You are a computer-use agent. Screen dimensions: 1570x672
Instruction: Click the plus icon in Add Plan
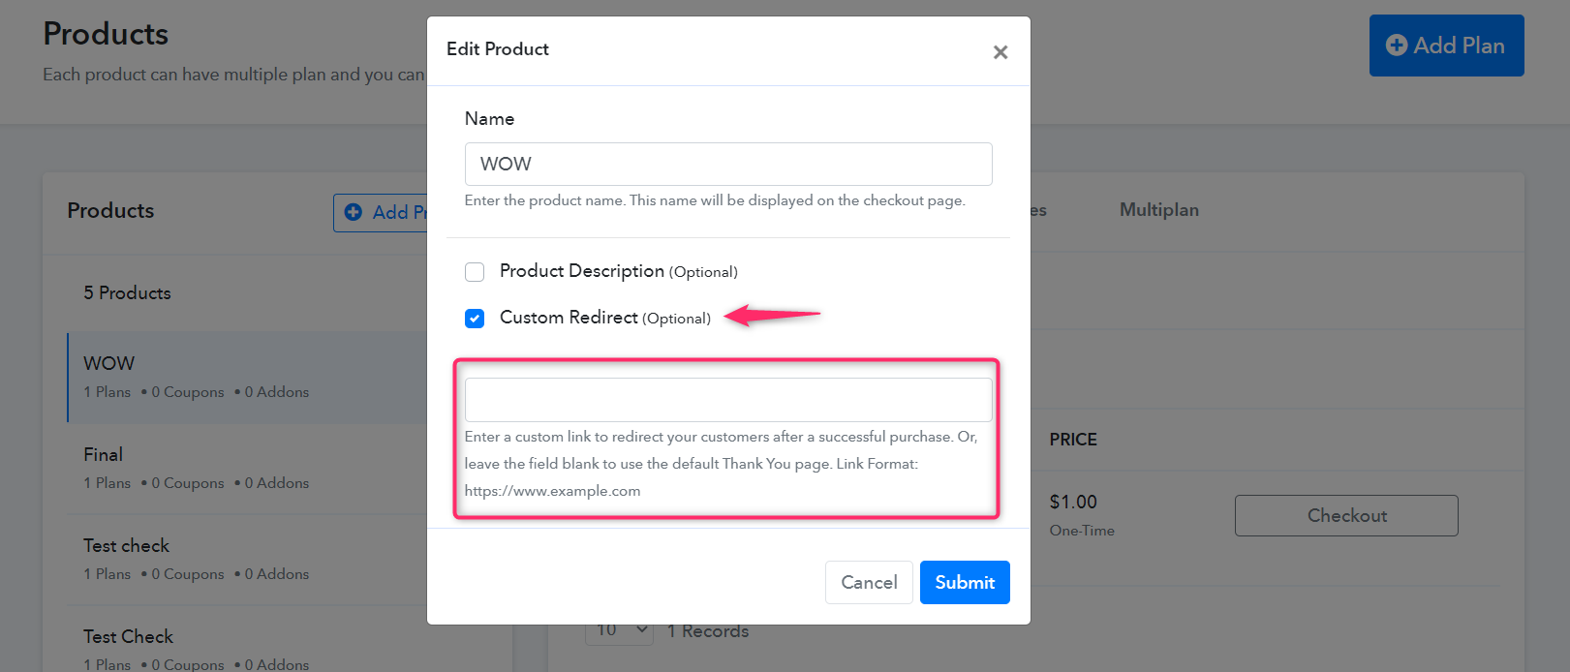[1397, 46]
